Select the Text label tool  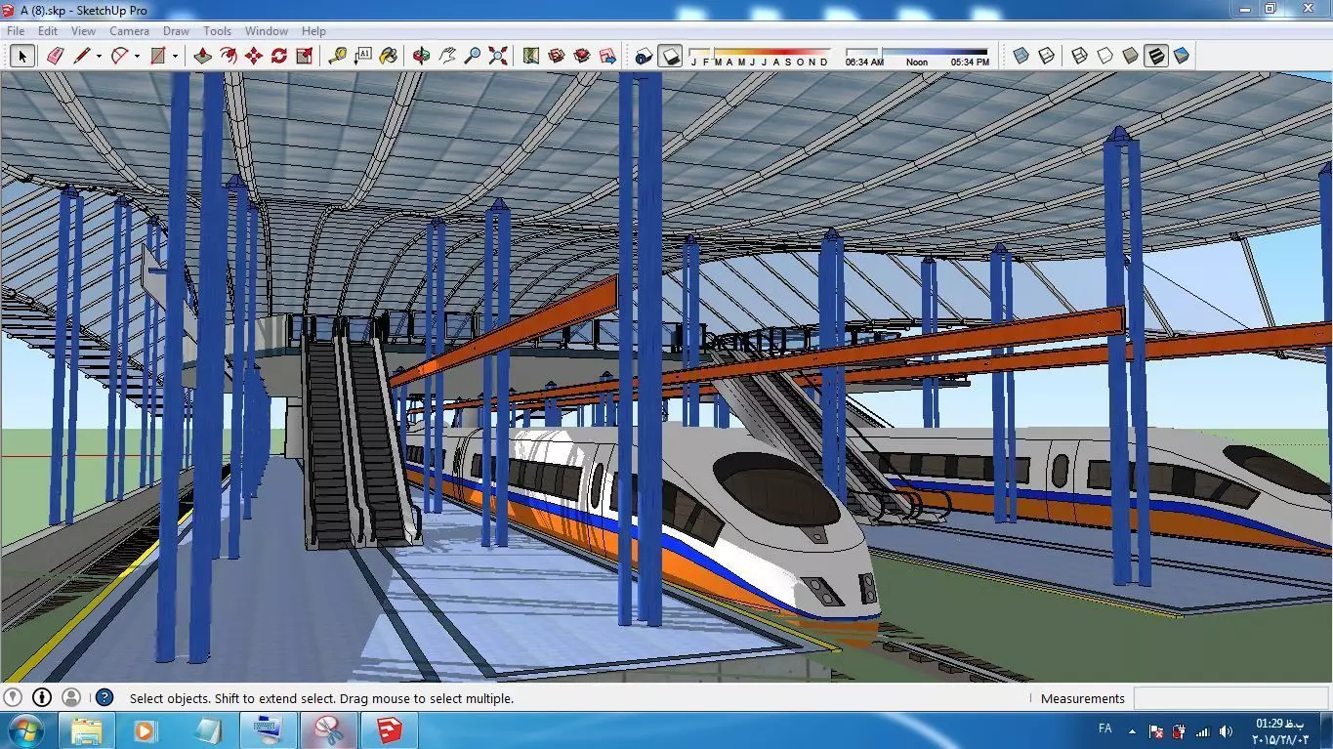pos(363,56)
